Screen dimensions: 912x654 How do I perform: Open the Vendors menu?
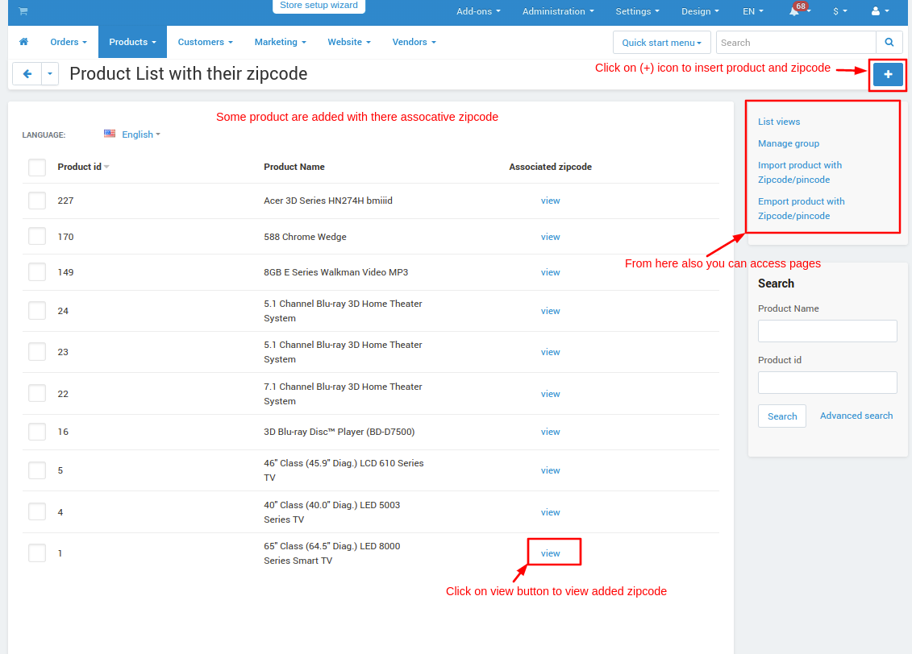[414, 42]
